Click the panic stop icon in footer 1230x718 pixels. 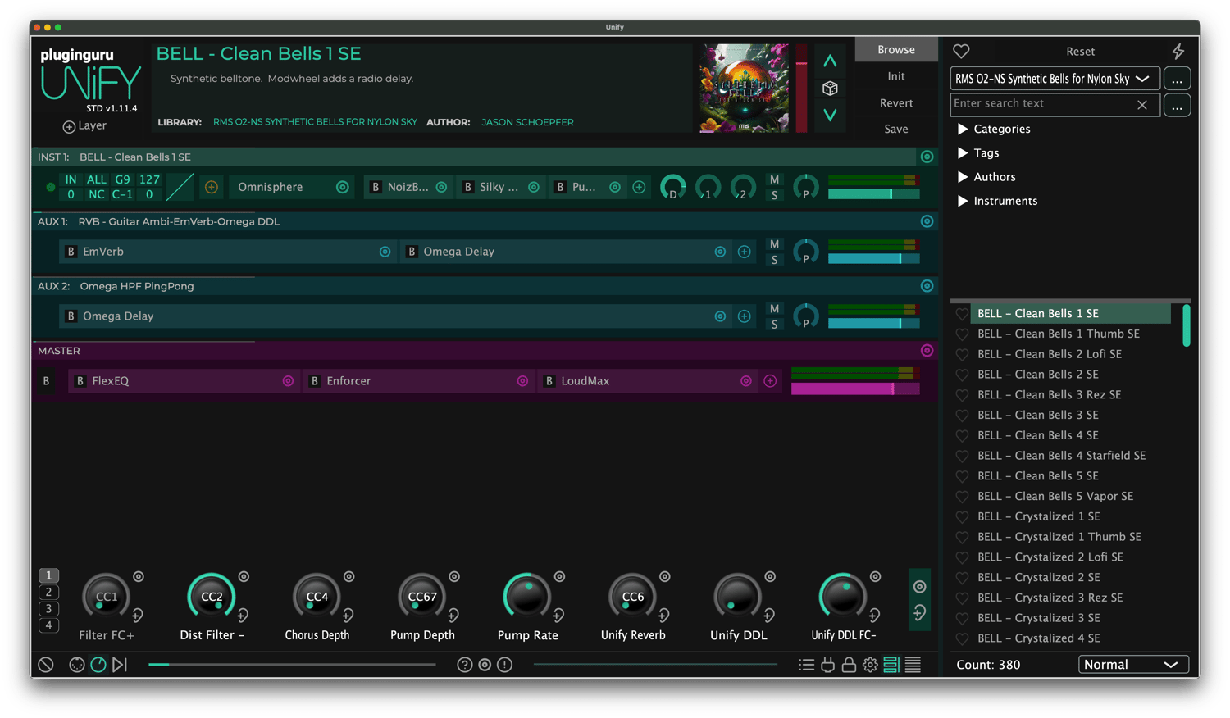coord(46,665)
